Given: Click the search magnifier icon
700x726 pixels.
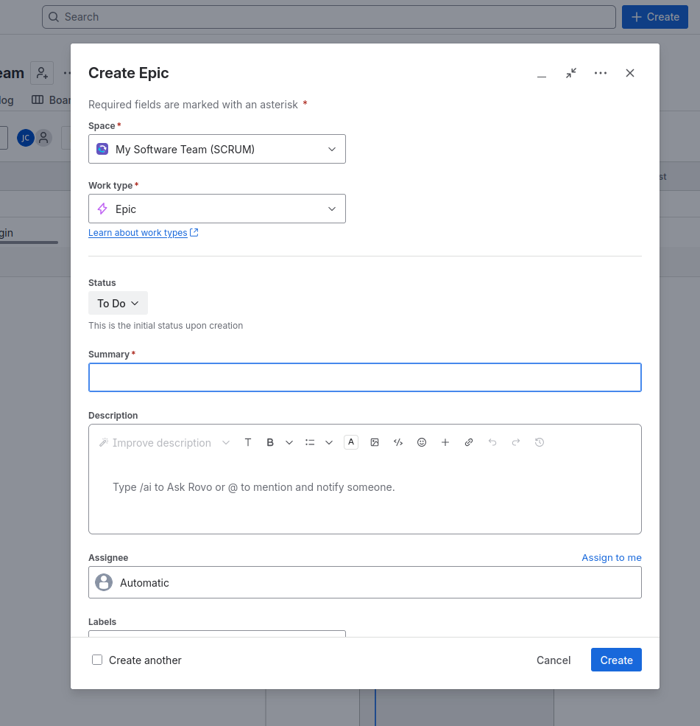Looking at the screenshot, I should pyautogui.click(x=54, y=17).
